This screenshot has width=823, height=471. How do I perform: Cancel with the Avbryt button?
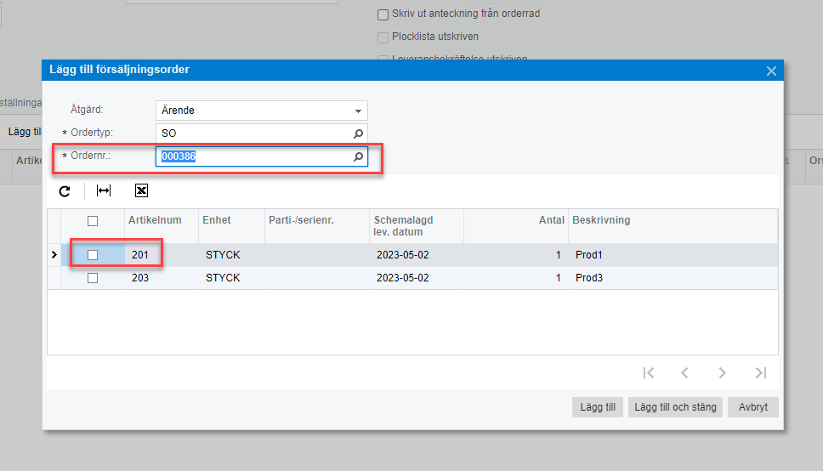click(x=753, y=407)
